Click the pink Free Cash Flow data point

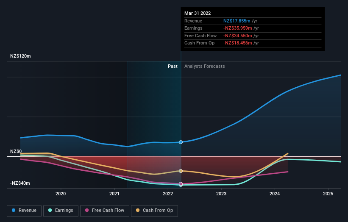point(181,183)
